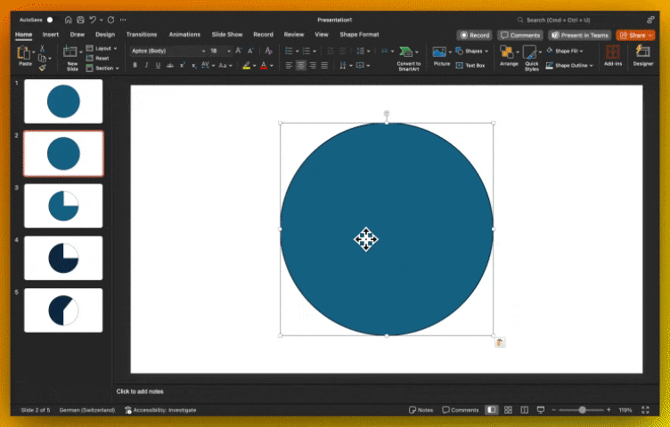Insert a Picture from the ribbon
The image size is (670, 427).
pos(439,52)
